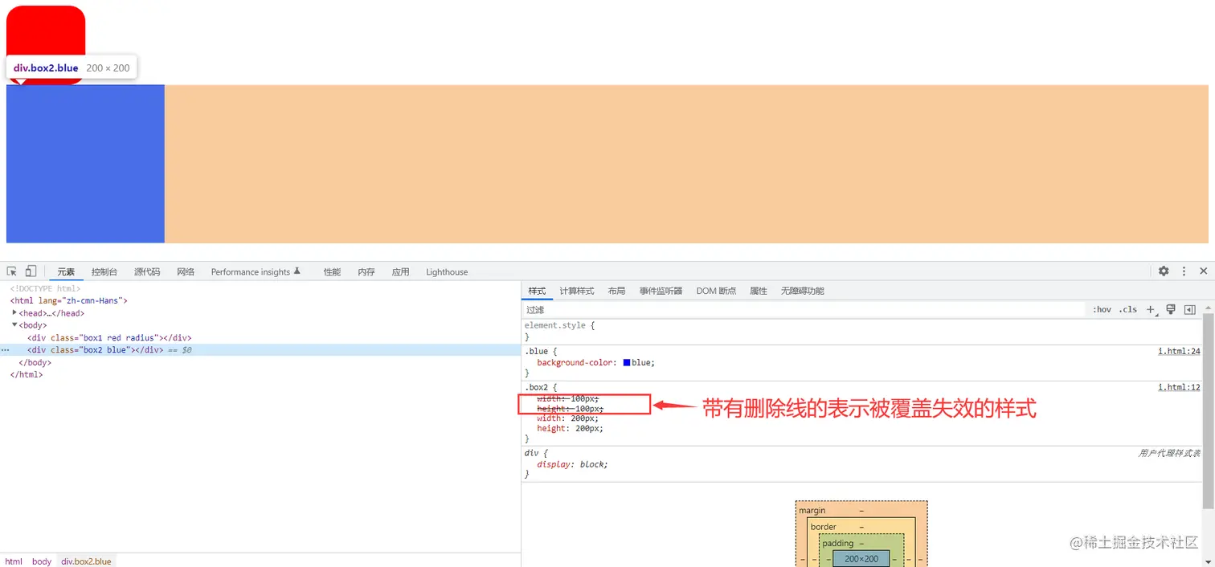Select the DOM 断点 sidebar tab

(716, 291)
